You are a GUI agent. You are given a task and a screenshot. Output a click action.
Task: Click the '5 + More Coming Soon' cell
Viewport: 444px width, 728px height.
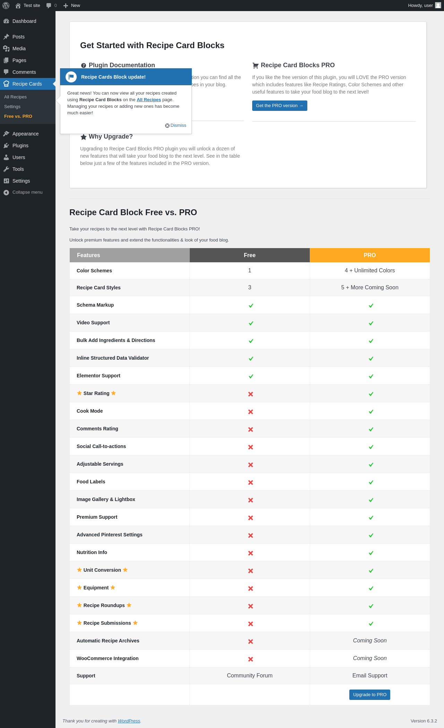pos(370,288)
